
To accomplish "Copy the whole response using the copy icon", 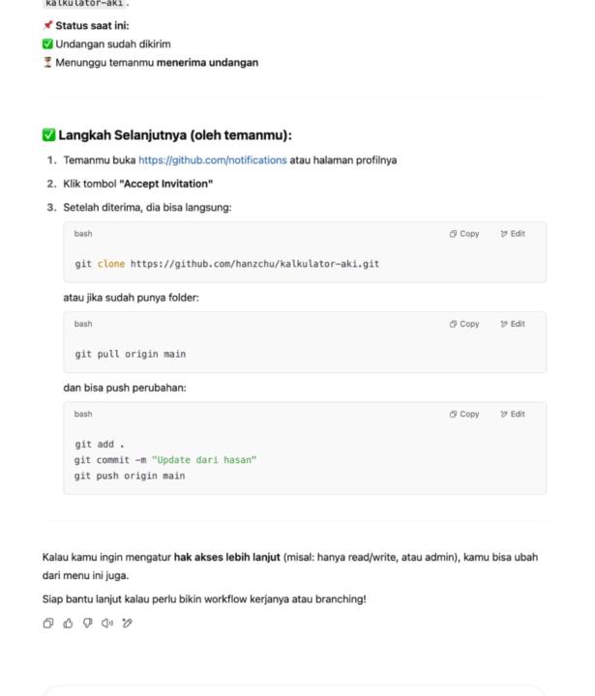I will coord(48,623).
